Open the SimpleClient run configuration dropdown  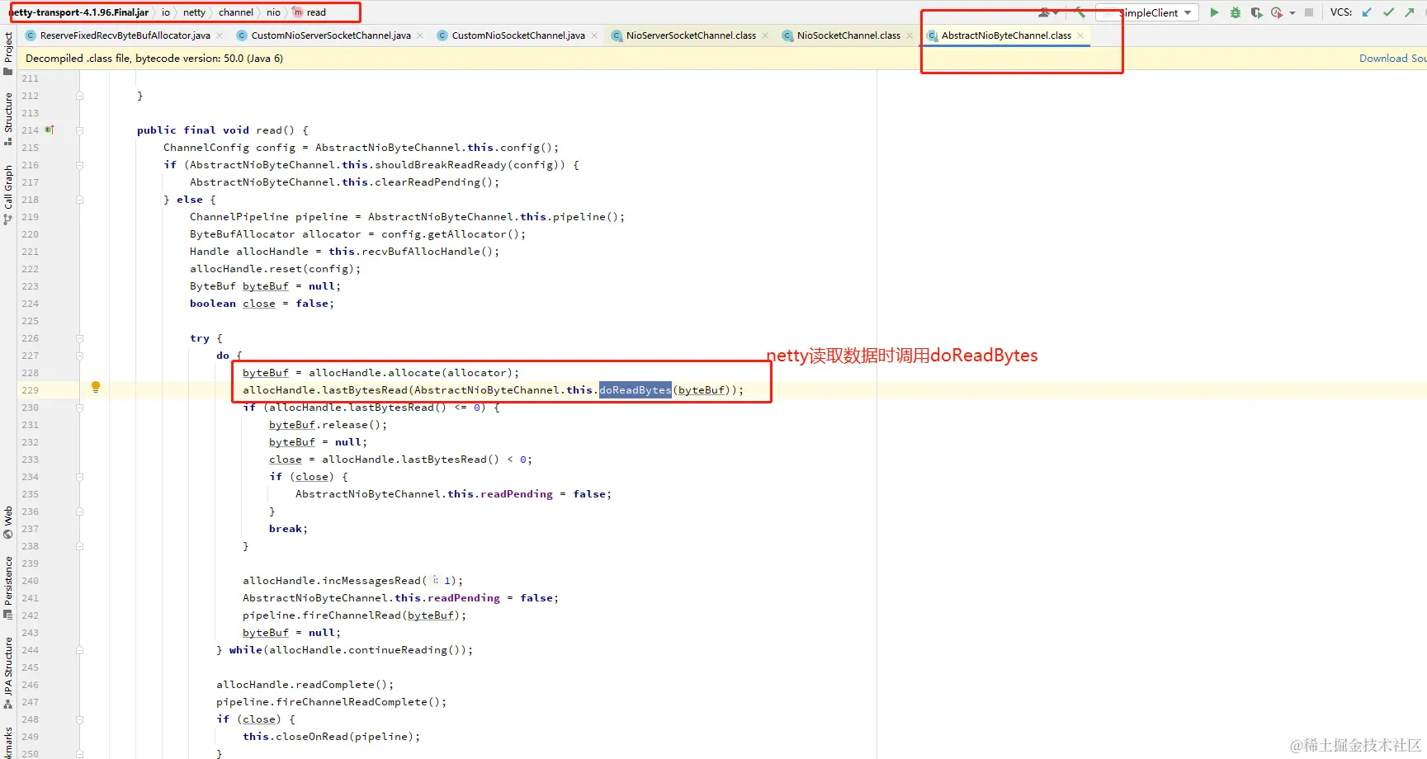pos(1148,12)
